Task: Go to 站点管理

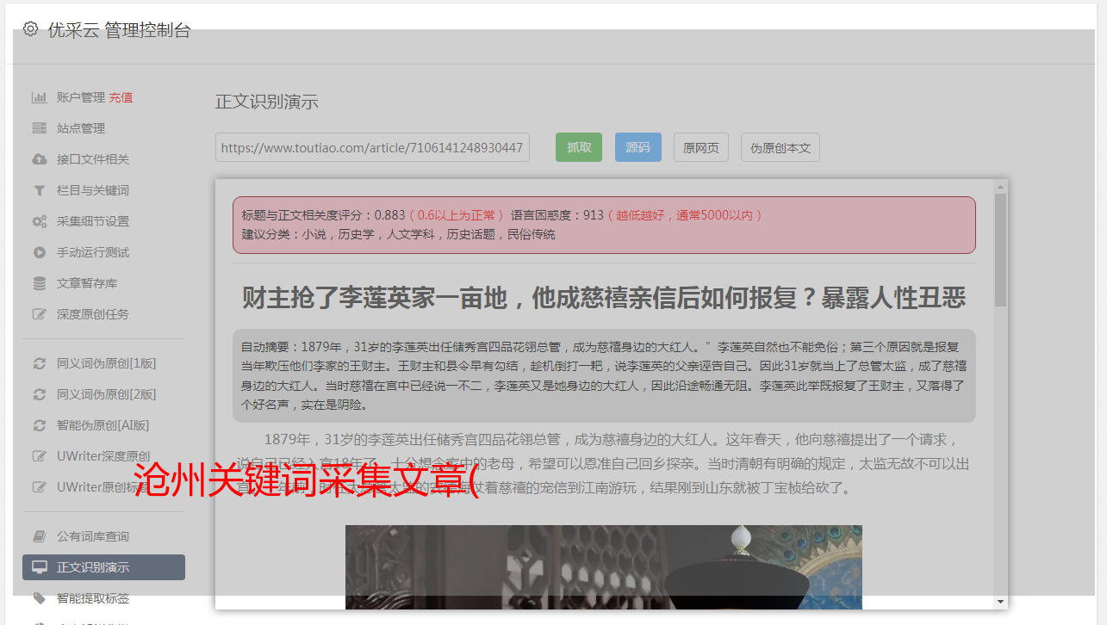Action: 81,128
